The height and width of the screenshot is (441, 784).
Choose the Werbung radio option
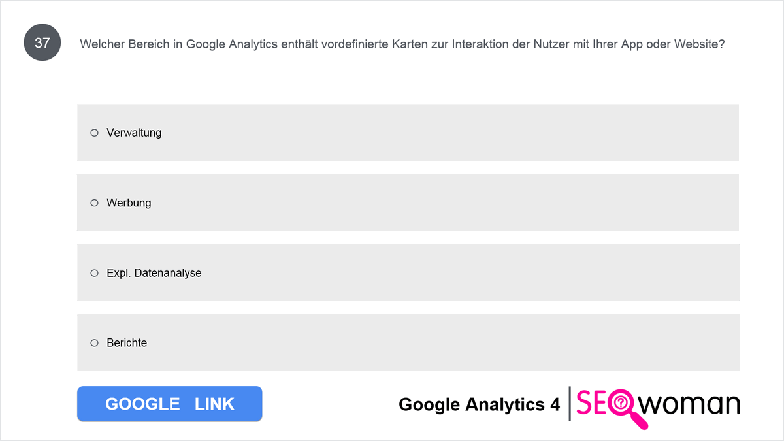[x=94, y=203]
